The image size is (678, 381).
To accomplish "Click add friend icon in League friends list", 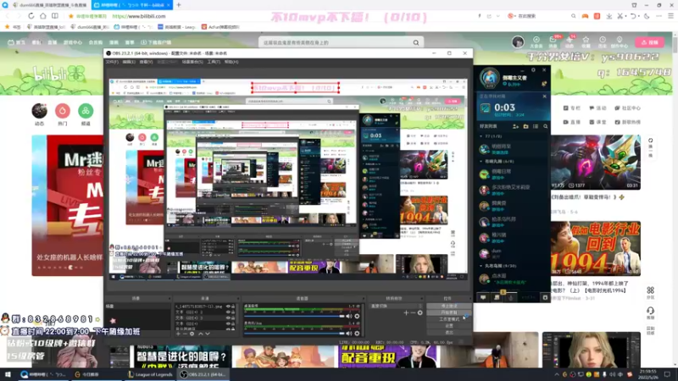I will tap(515, 126).
